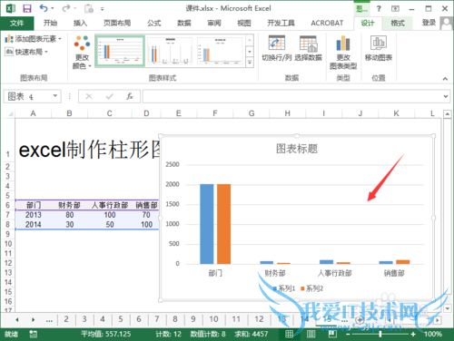The height and width of the screenshot is (341, 454).
Task: Select column C header
Action: [110, 113]
